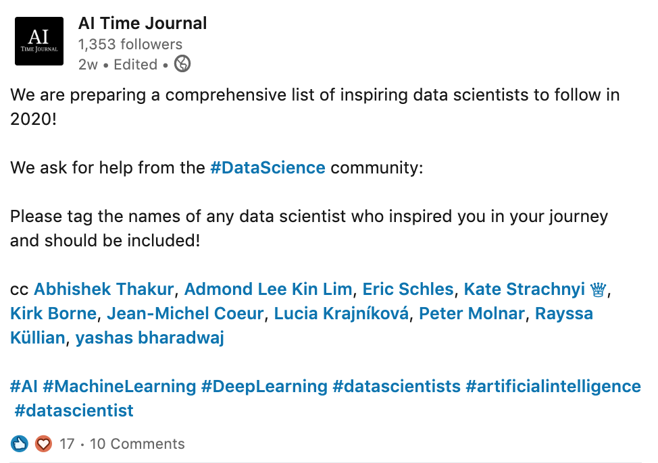Go to Kirk Borne's profile
The image size is (658, 463).
pos(53,314)
